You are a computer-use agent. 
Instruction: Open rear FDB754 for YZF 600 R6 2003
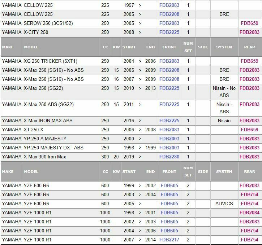249,194
